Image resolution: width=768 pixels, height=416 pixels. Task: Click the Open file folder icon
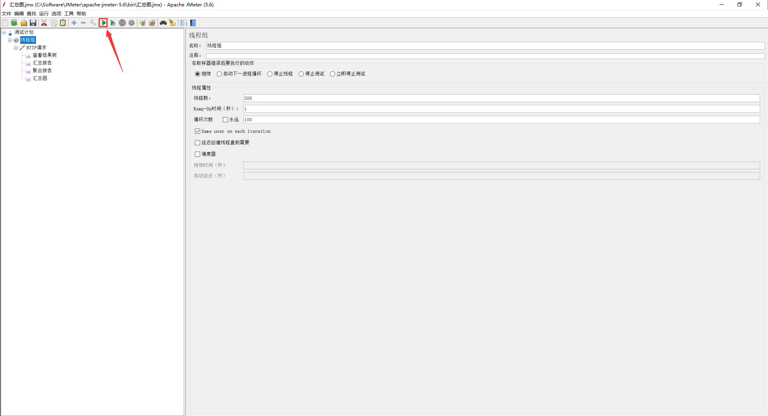point(24,23)
